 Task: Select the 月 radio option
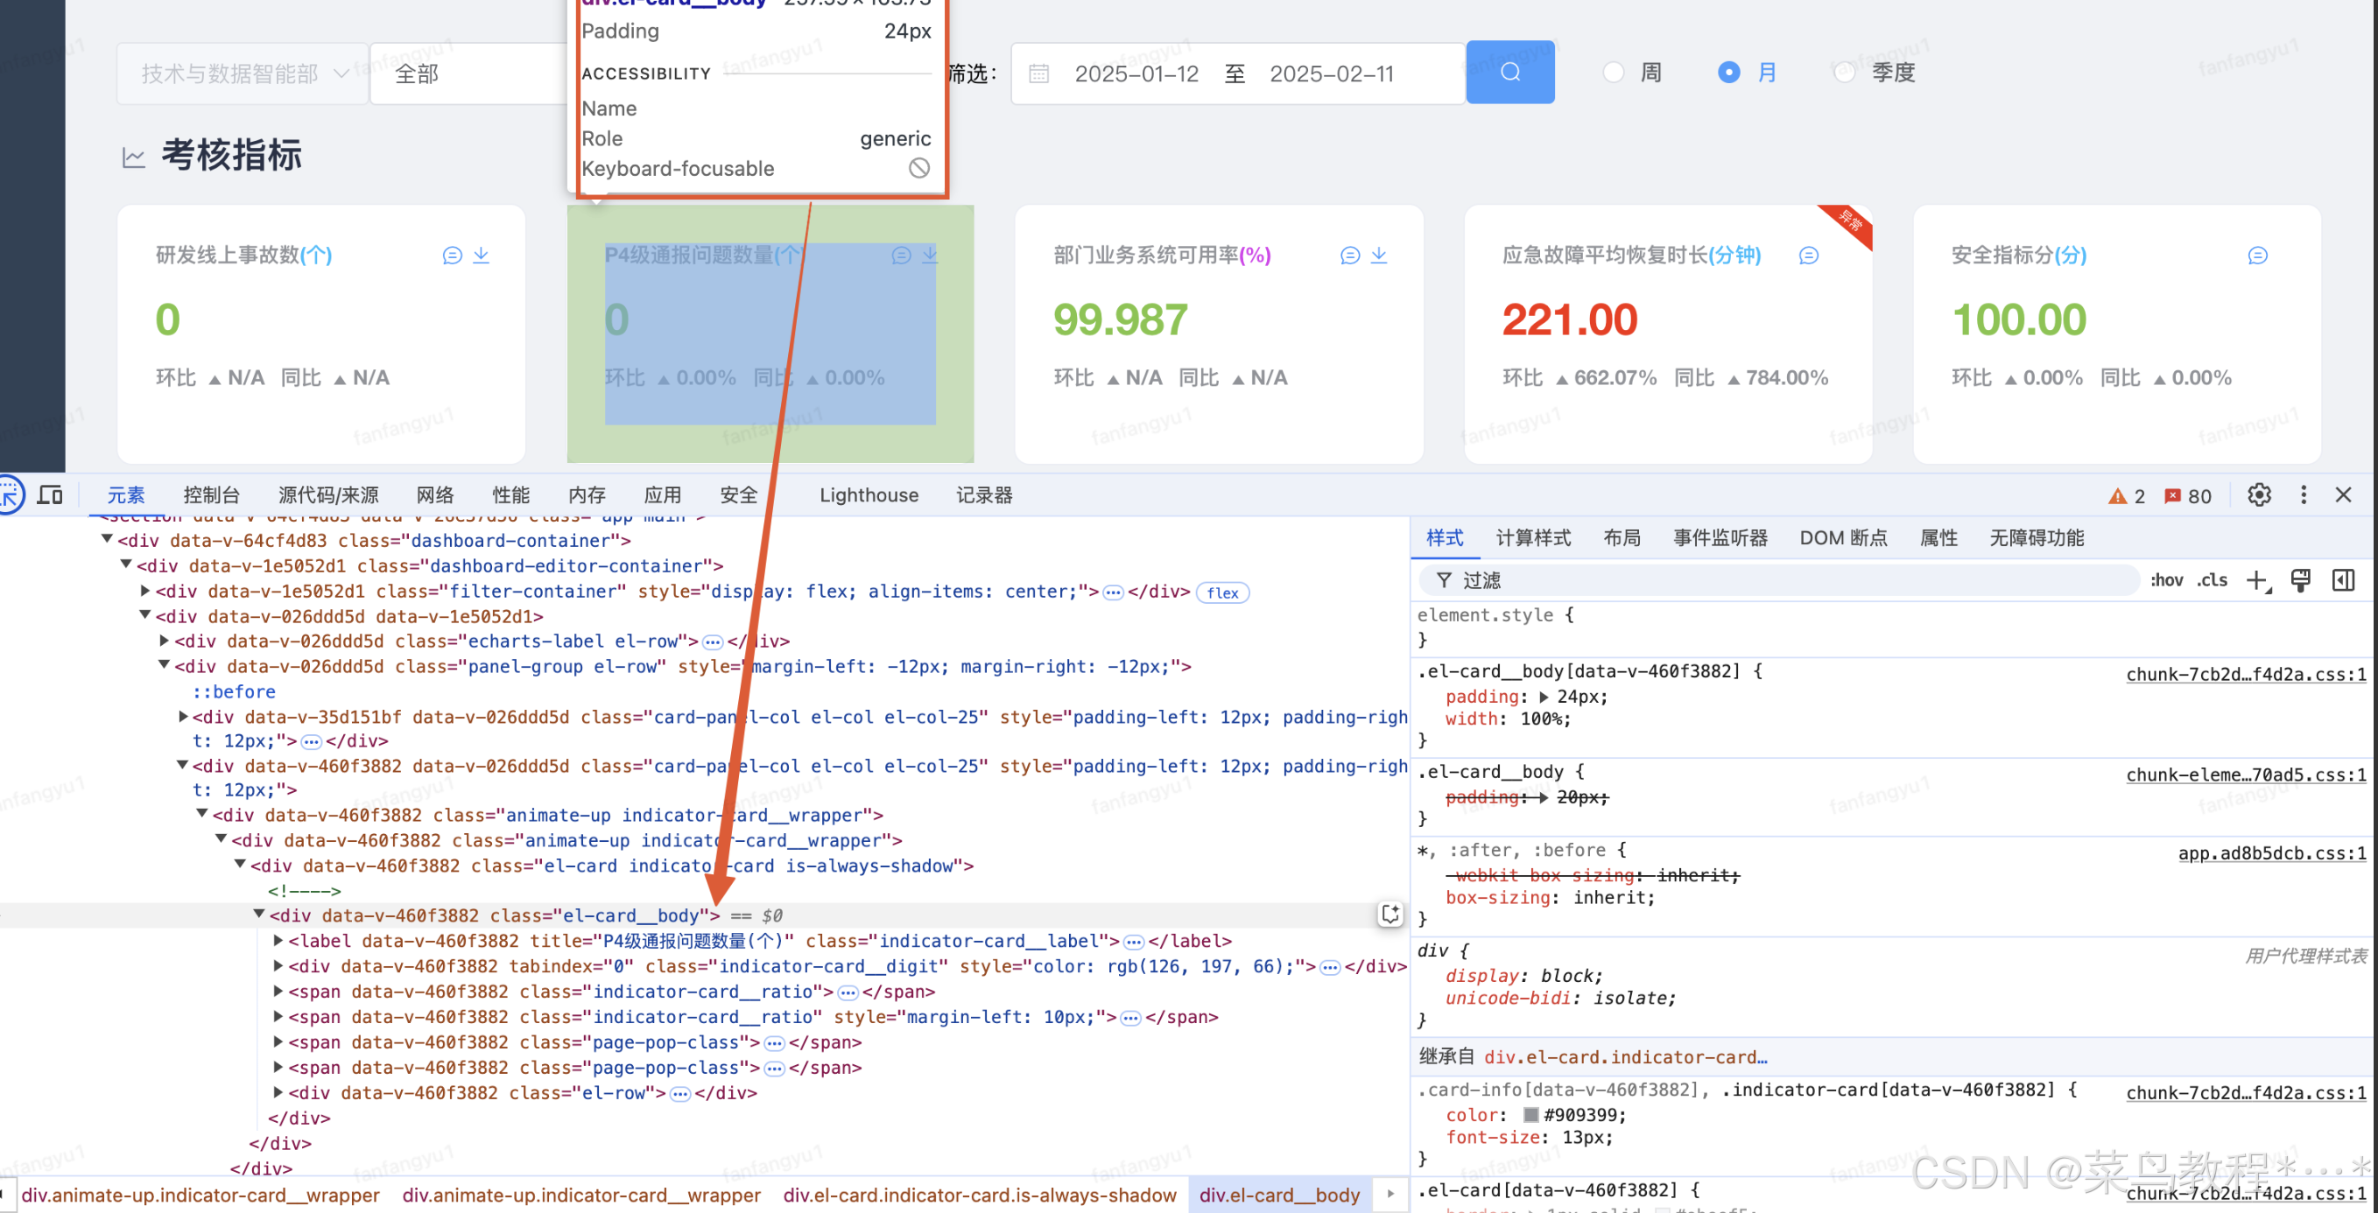point(1728,72)
